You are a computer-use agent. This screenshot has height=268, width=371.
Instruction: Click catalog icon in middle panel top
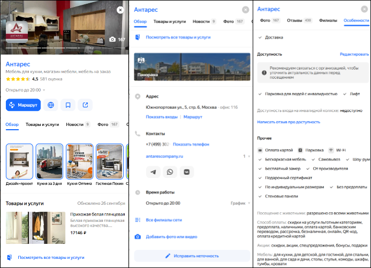pos(138,37)
